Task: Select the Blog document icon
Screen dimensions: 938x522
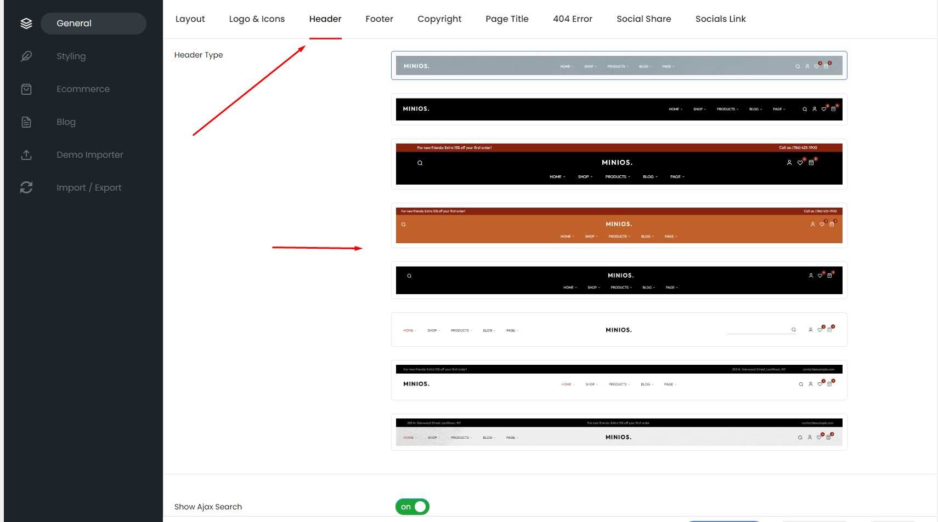Action: click(x=26, y=122)
